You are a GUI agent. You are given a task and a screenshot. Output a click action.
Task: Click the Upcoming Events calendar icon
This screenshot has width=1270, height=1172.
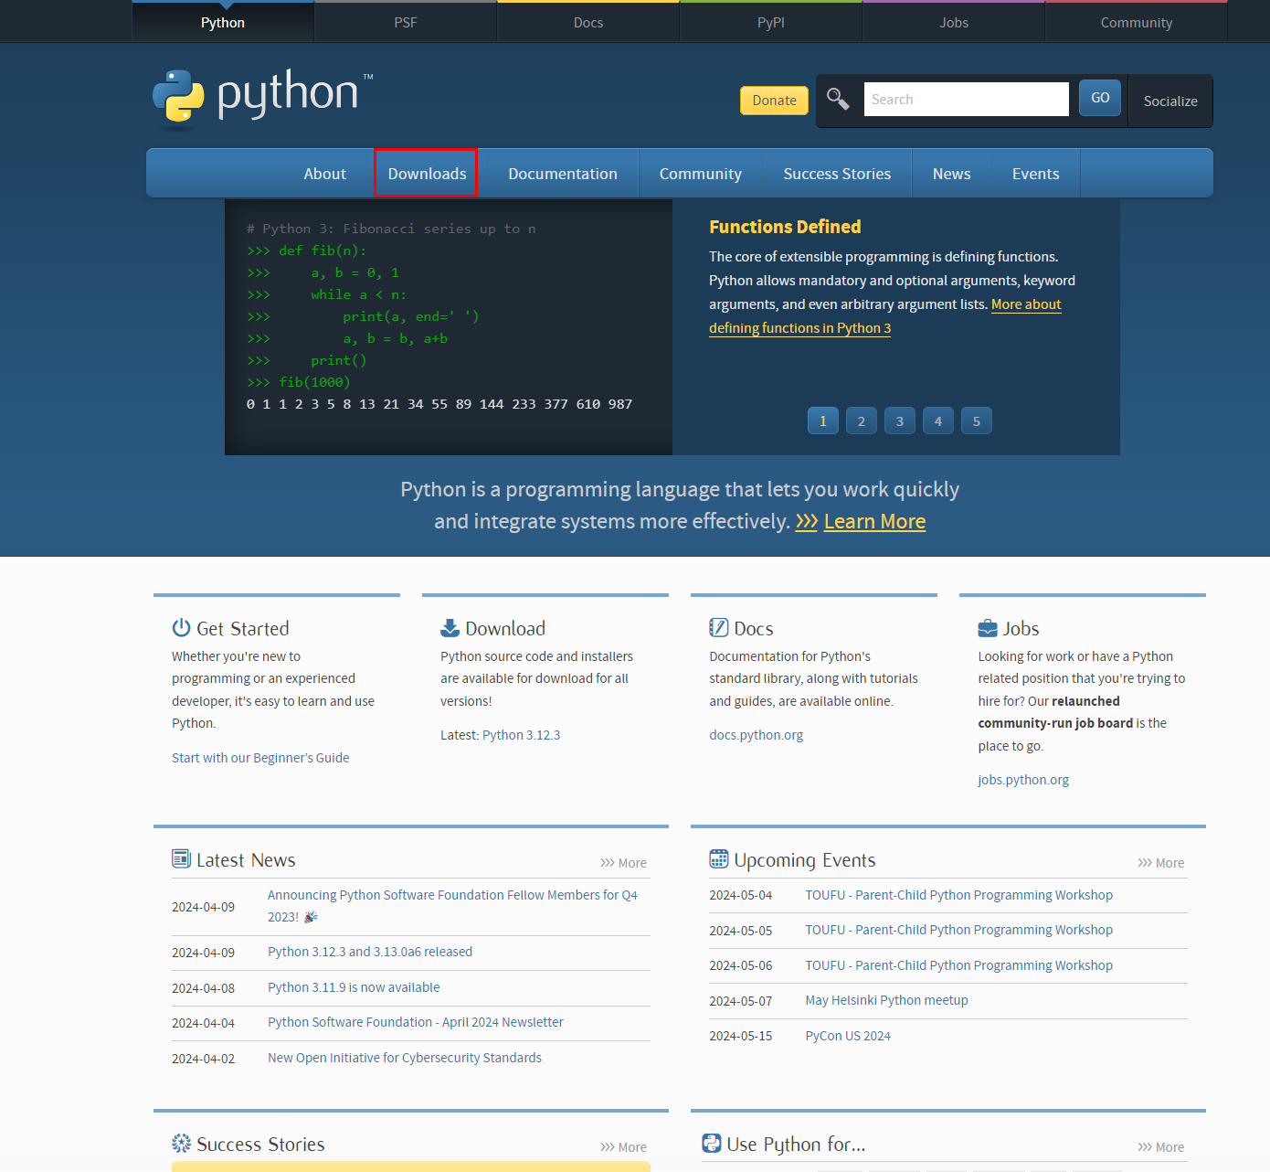(x=719, y=858)
